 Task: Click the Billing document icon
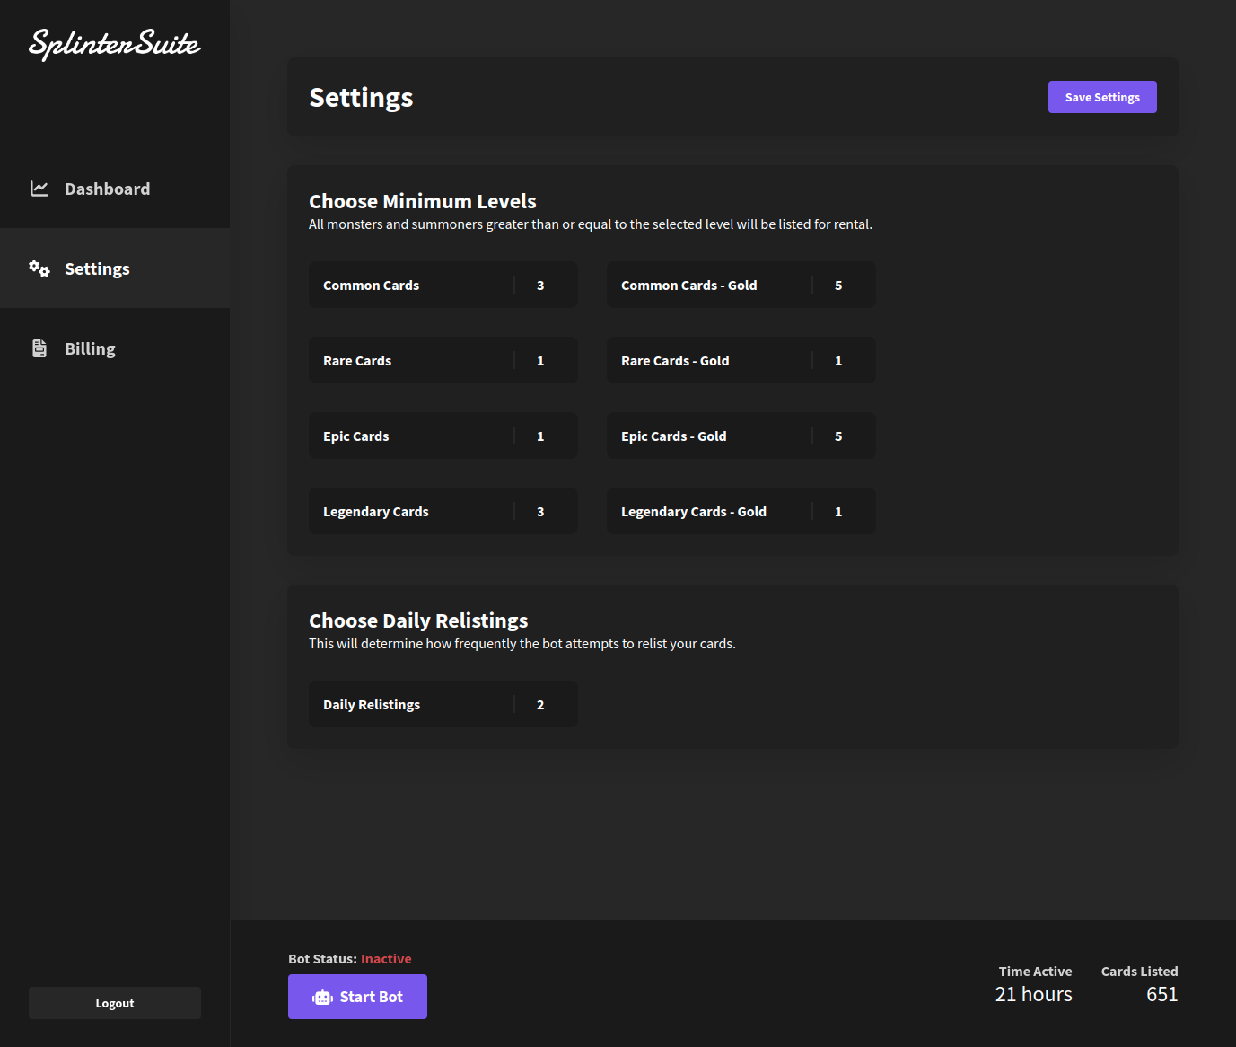click(x=39, y=348)
